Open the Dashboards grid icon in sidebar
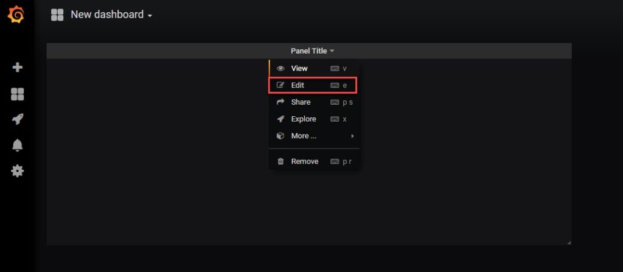Screen dimensions: 623x272 tap(18, 94)
